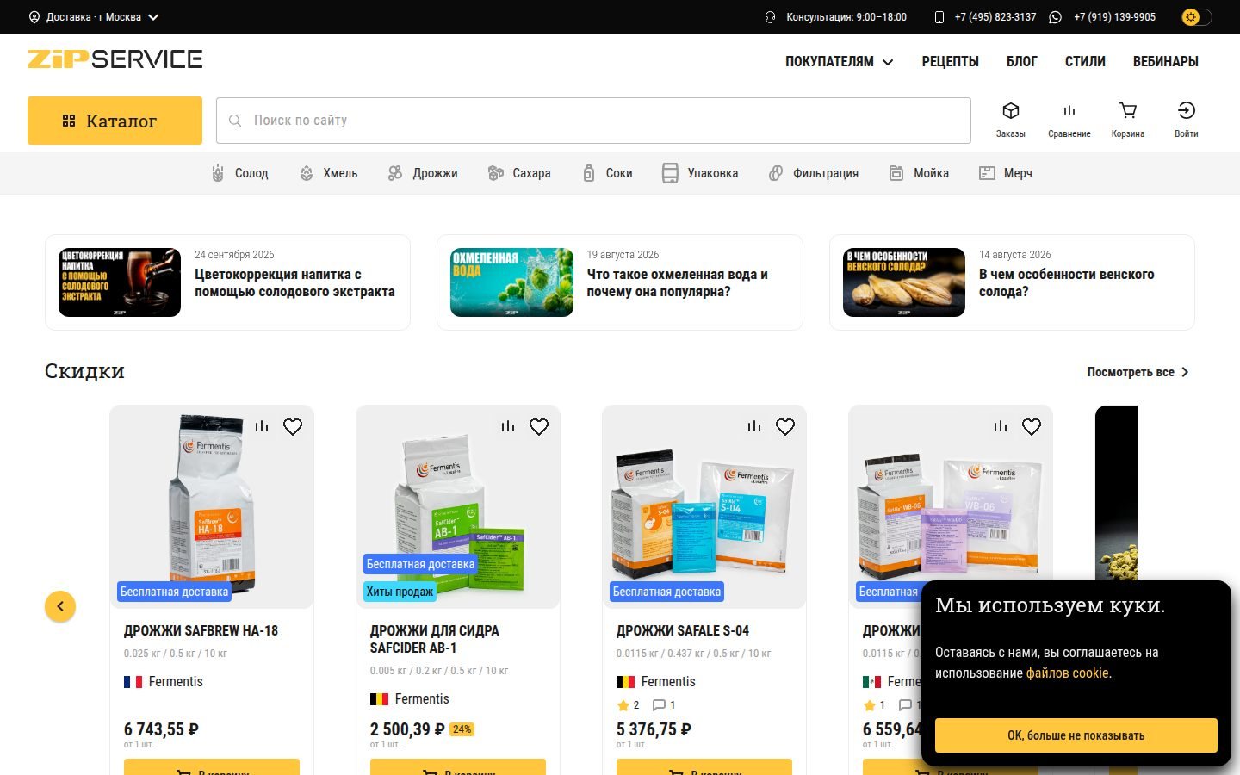Viewport: 1240px width, 775px height.
Task: Open the Цветокоррекция напитка article thumbnail
Action: click(x=120, y=282)
